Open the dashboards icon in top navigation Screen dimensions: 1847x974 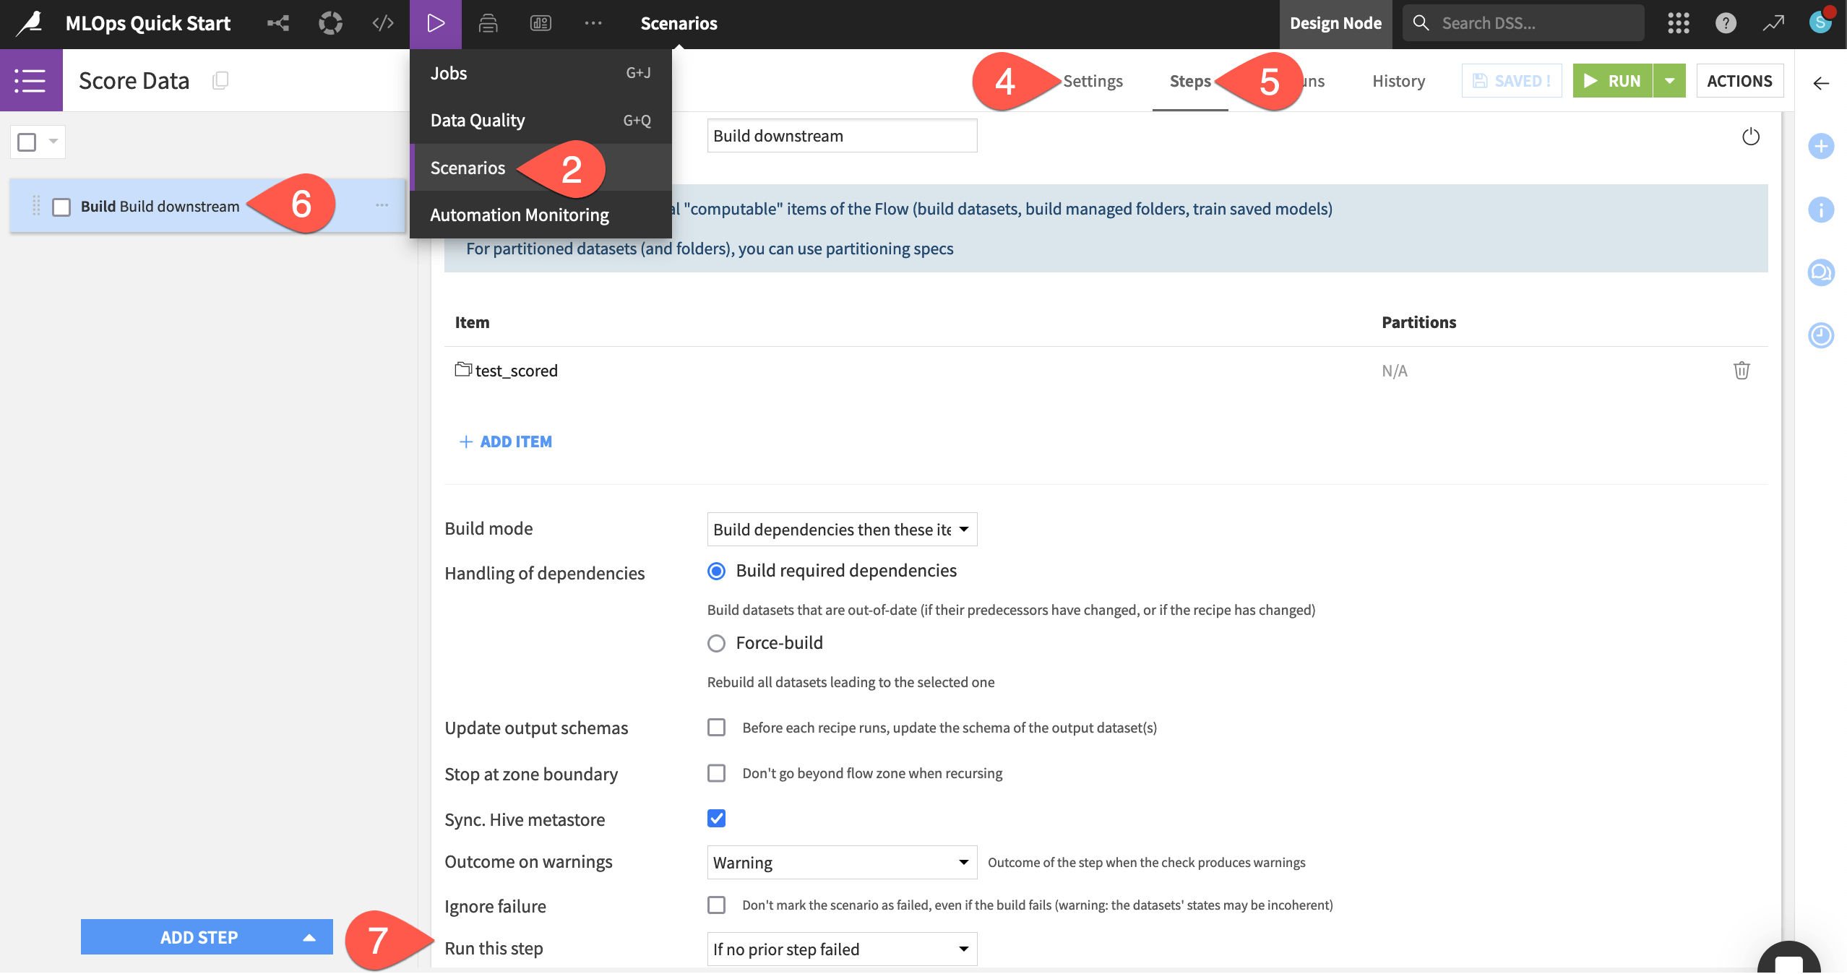click(541, 23)
